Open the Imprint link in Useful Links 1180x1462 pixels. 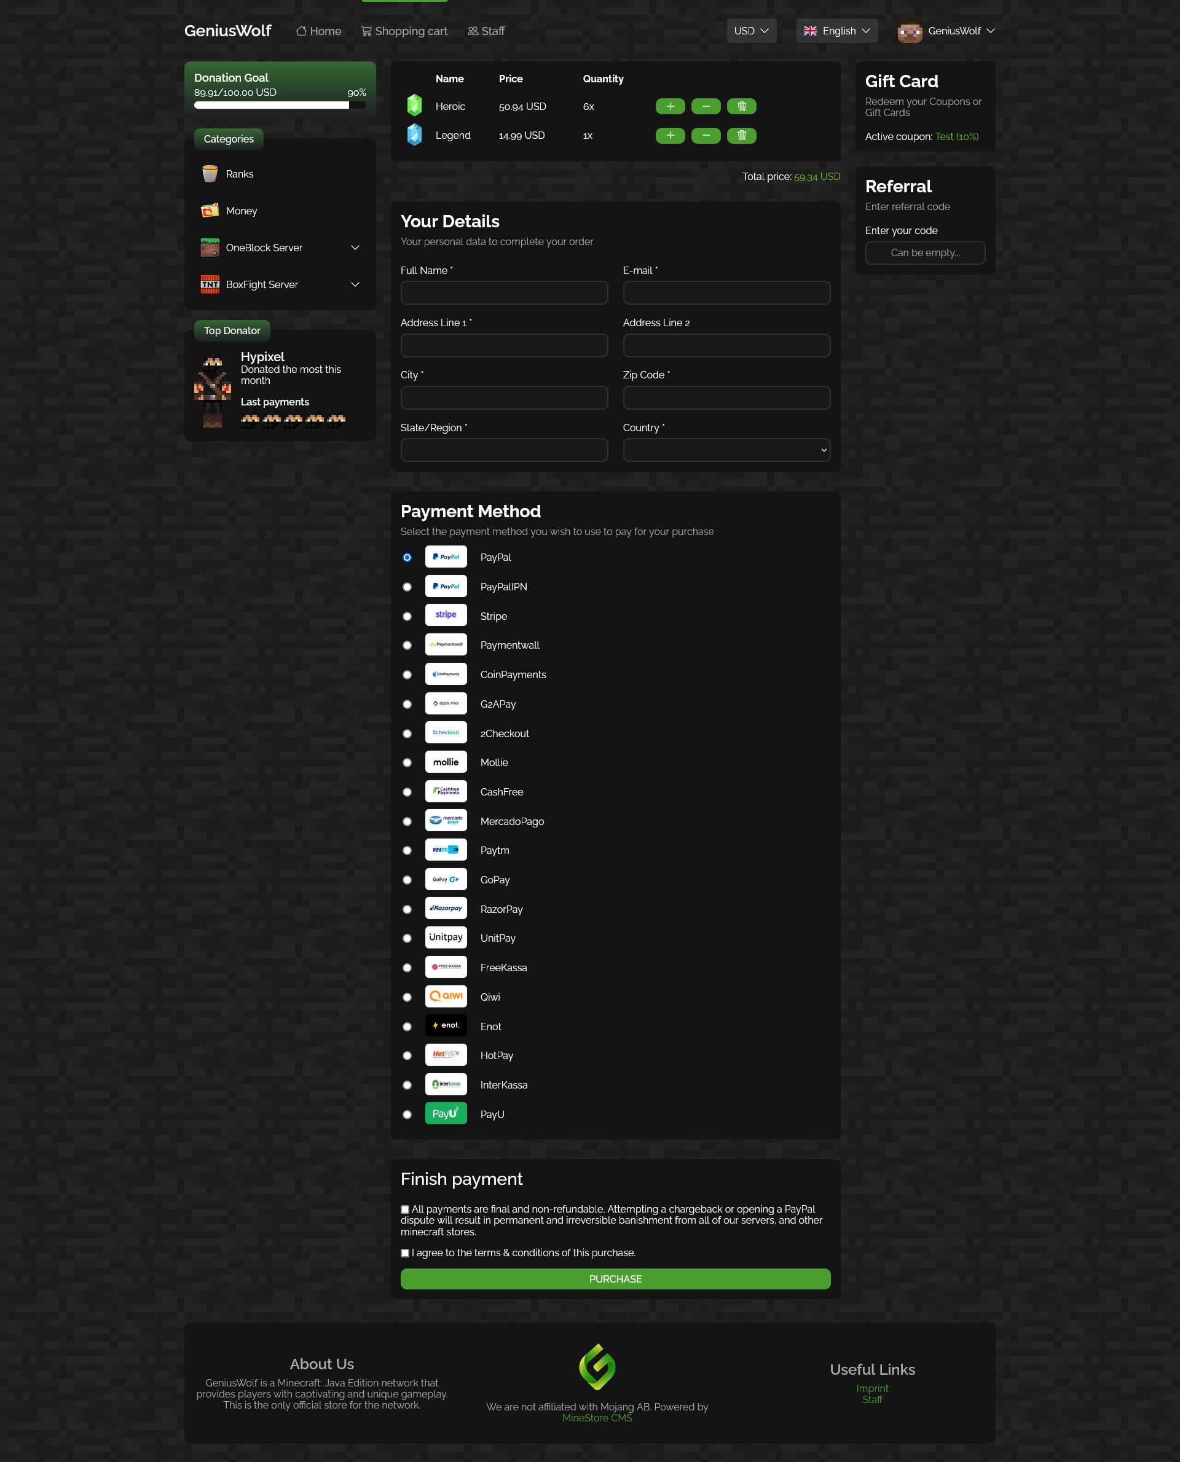tap(872, 1388)
